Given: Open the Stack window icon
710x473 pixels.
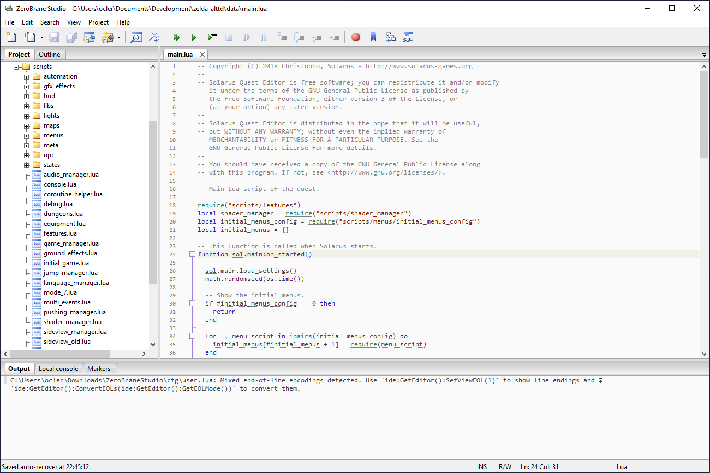Looking at the screenshot, I should tap(391, 37).
